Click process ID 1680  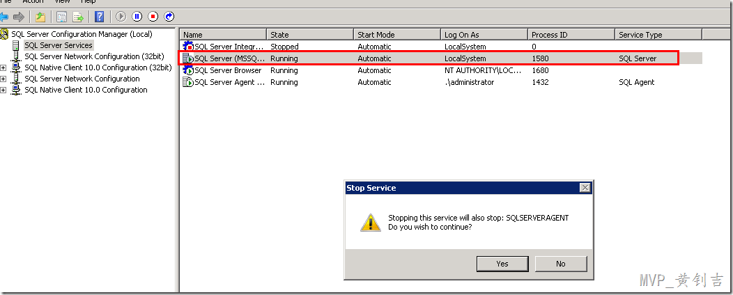(541, 70)
